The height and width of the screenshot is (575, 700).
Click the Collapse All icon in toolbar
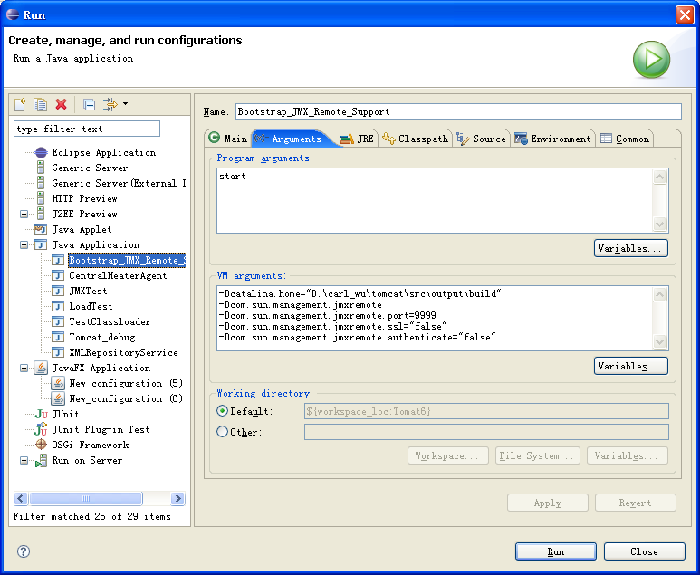click(x=89, y=105)
